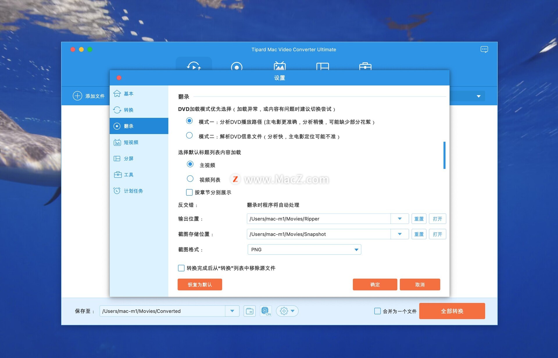Click the plus icon to add a file
The image size is (558, 358).
tap(77, 96)
